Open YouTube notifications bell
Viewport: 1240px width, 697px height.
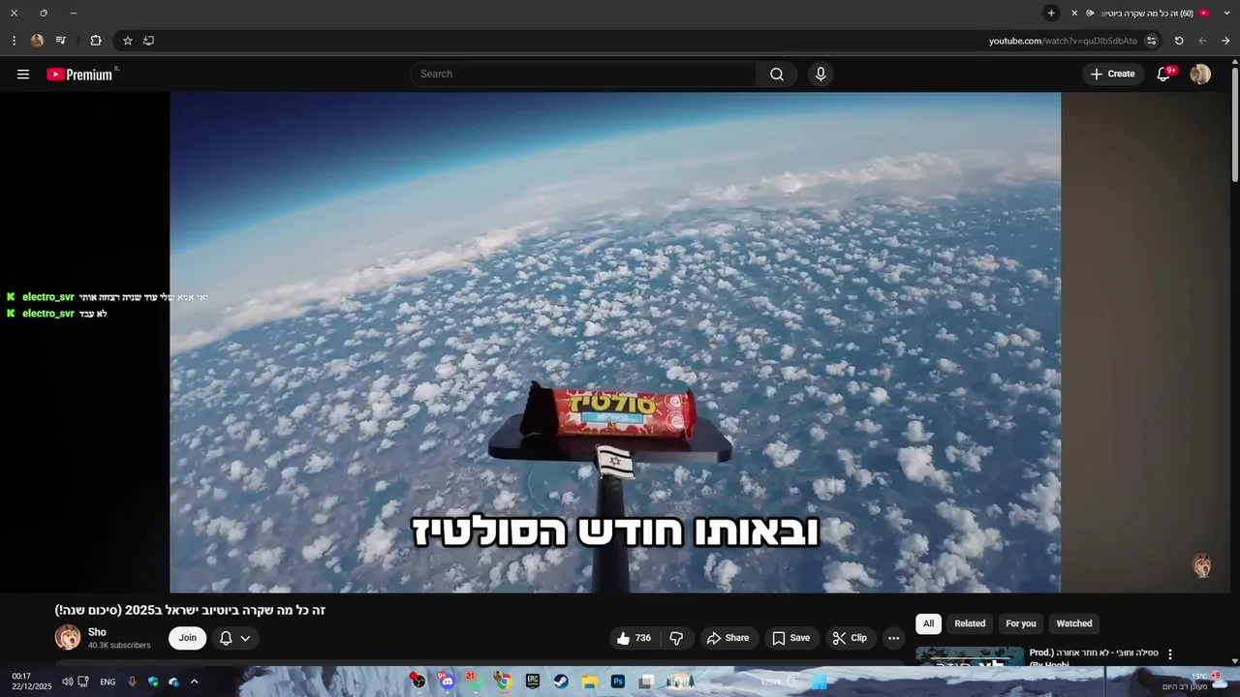coord(1163,75)
